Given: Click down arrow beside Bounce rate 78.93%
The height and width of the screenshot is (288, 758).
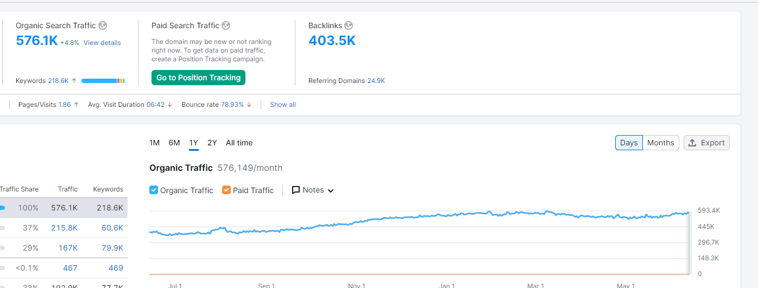Looking at the screenshot, I should point(249,105).
